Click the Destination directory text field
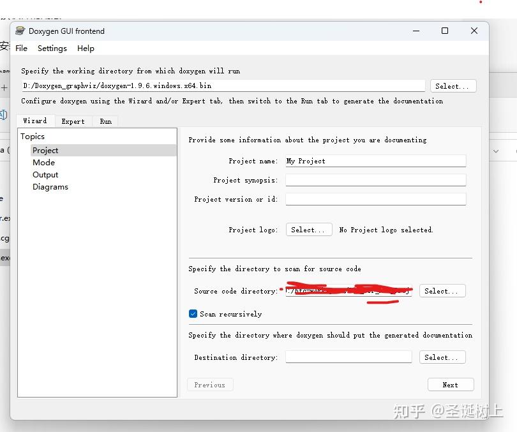This screenshot has height=432, width=517. 348,357
